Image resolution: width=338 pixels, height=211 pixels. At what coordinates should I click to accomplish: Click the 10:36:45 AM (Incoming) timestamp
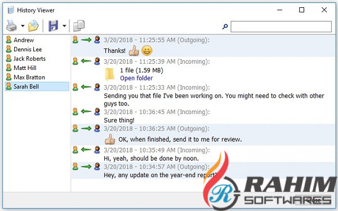click(157, 112)
